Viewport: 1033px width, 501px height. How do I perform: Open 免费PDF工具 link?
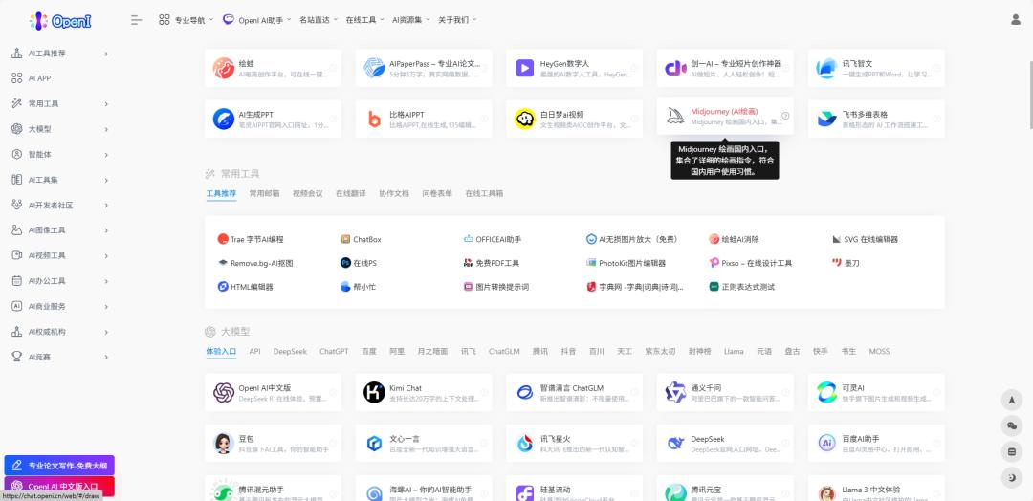492,263
